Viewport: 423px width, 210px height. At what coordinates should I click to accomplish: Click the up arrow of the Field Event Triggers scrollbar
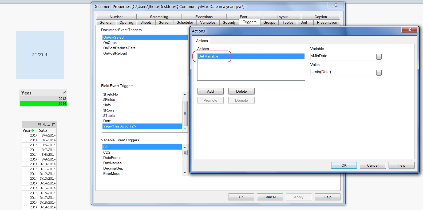185,94
